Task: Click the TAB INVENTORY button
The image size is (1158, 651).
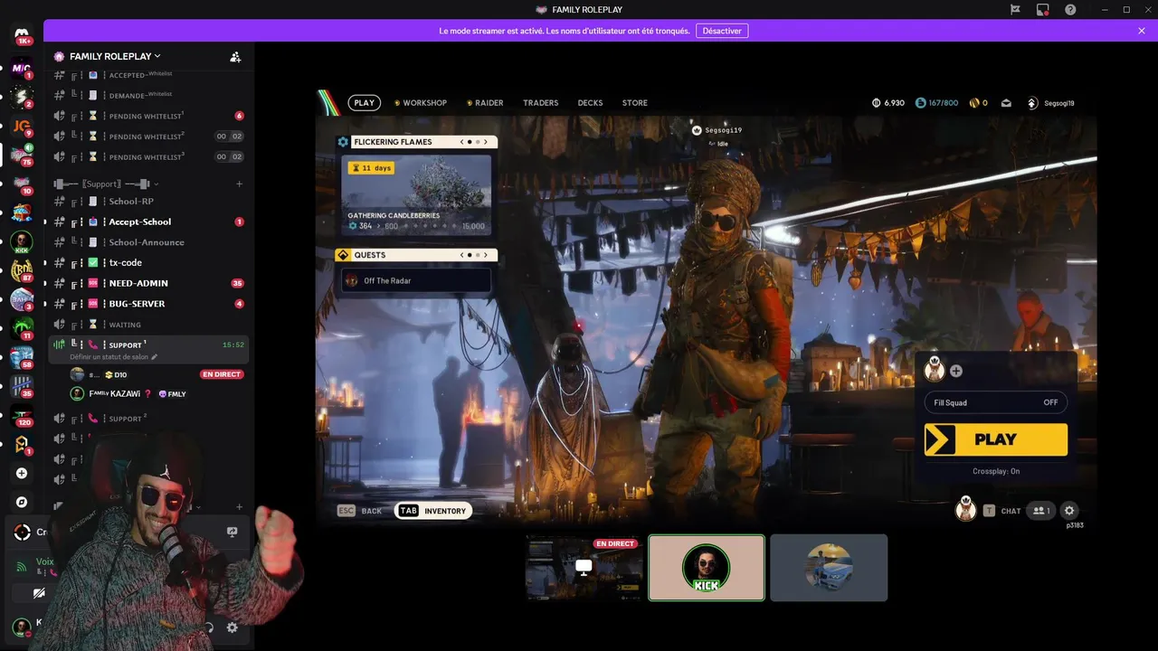Action: coord(433,511)
